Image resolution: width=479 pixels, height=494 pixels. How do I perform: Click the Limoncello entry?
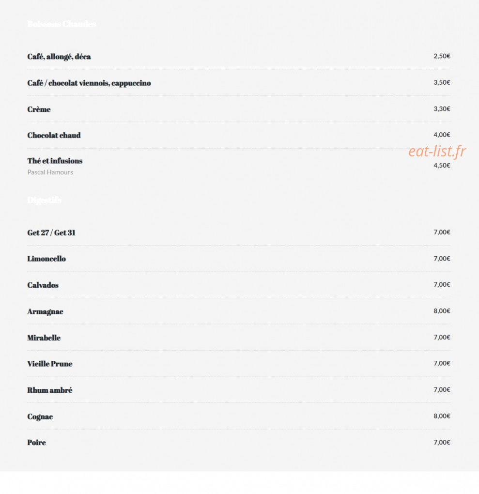[46, 259]
